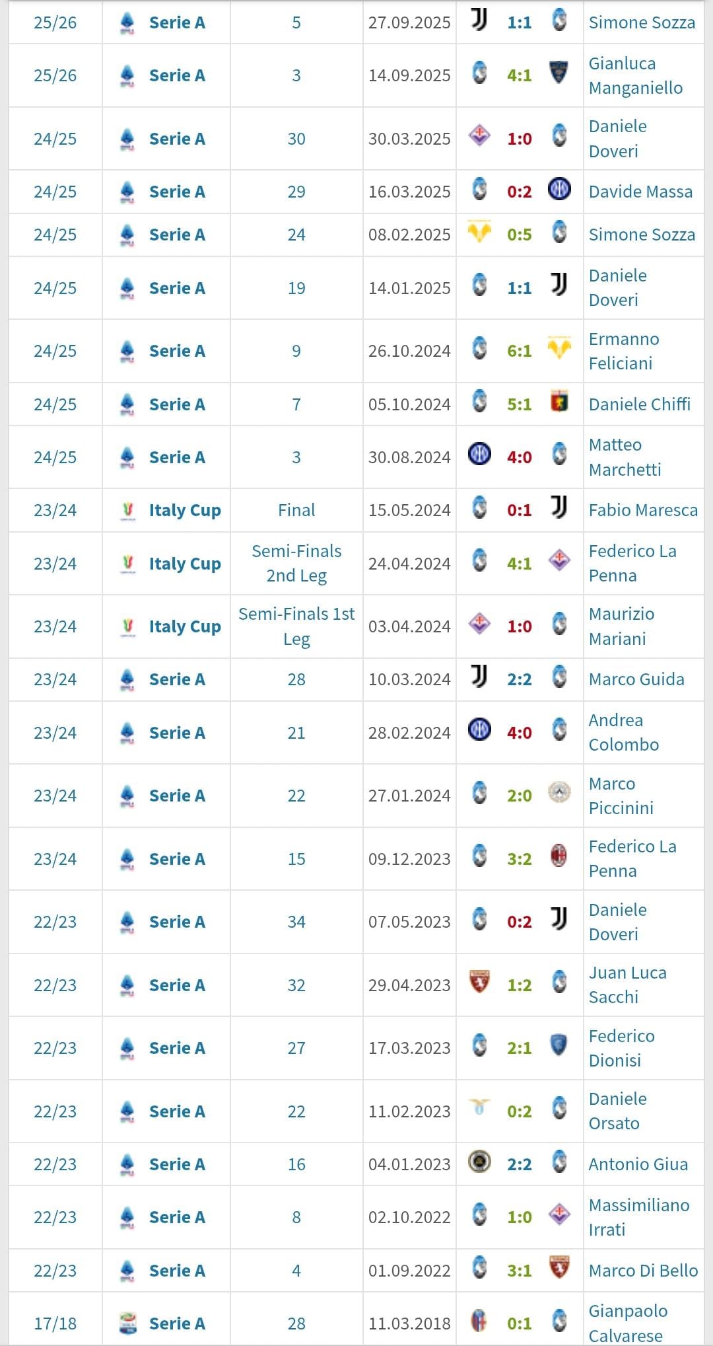Viewport: 713px width, 1346px height.
Task: Open referee Antonio Giua's link
Action: tap(638, 1164)
